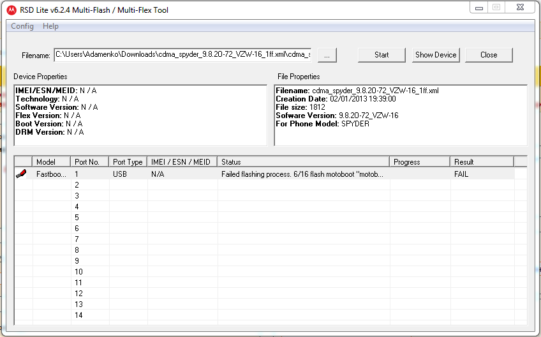Viewport: 541px width, 337px height.
Task: Click the Start button
Action: pyautogui.click(x=382, y=55)
